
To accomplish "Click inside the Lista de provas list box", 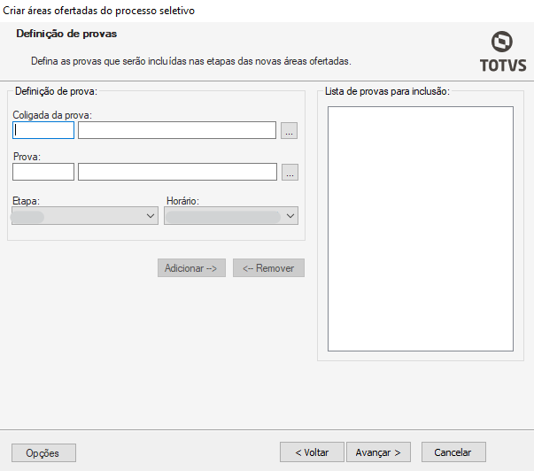I will tap(420, 228).
